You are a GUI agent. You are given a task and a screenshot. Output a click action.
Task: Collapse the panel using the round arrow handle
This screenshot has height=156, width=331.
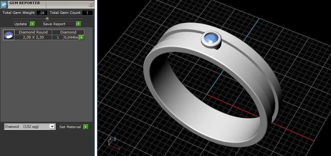pos(47,18)
